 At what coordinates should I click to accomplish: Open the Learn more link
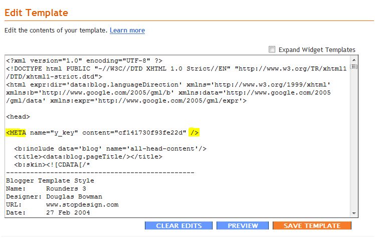click(x=127, y=30)
